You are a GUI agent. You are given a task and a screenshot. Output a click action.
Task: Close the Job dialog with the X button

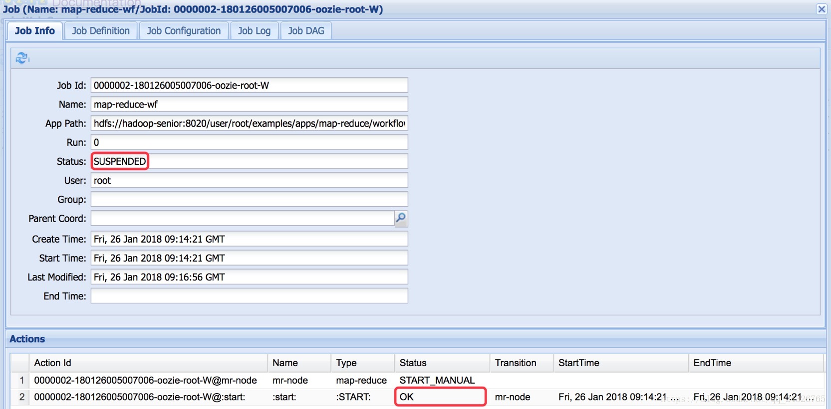822,9
